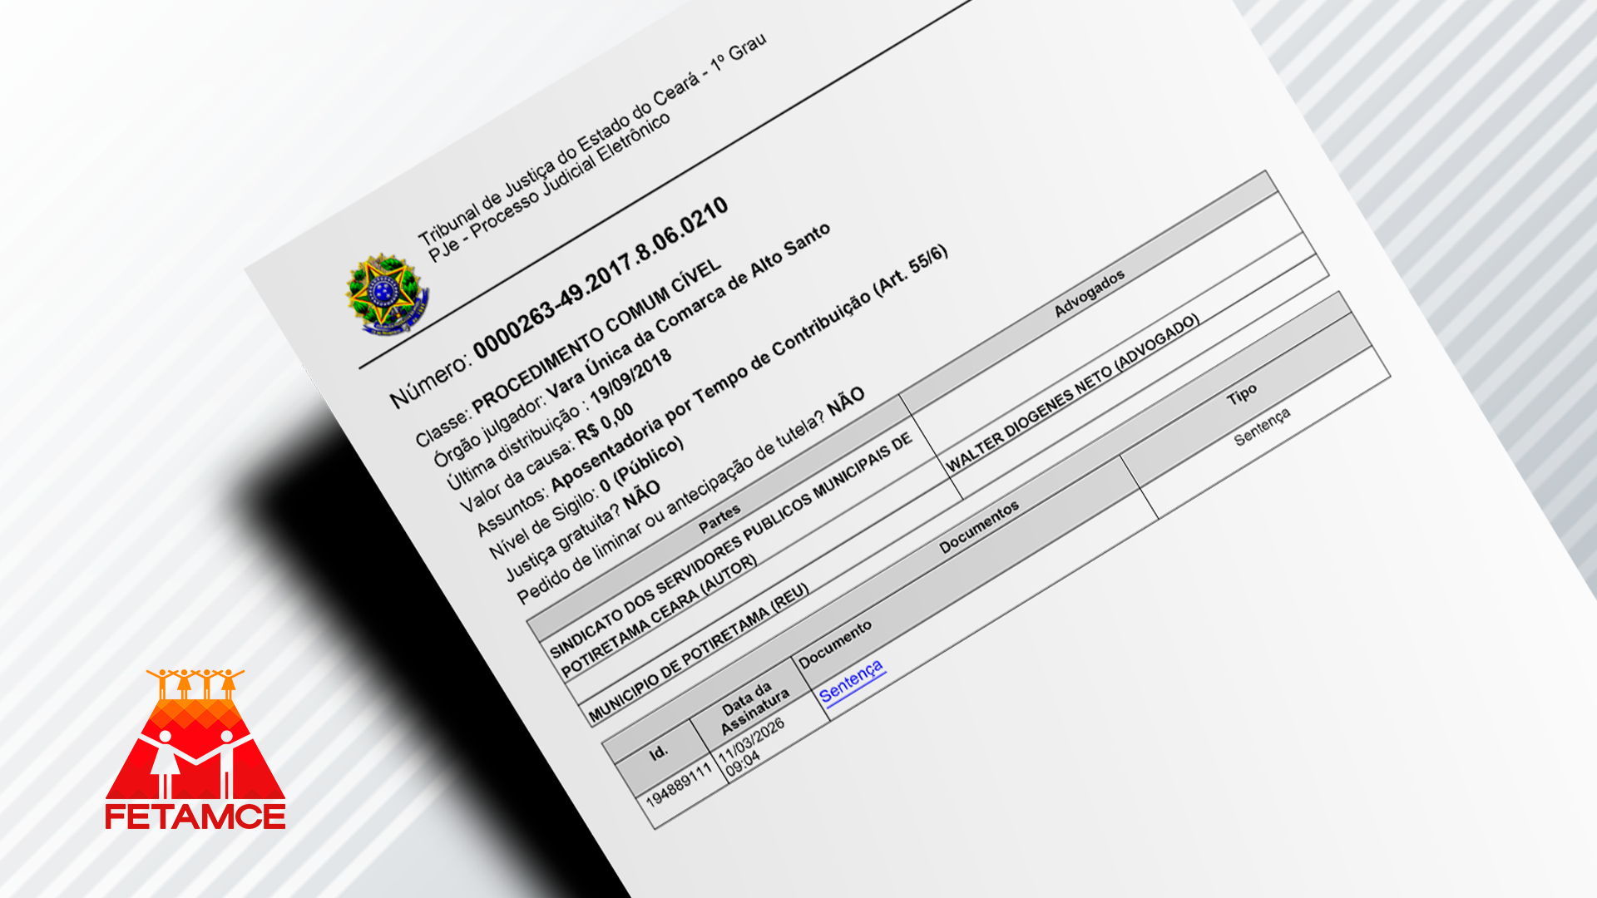This screenshot has width=1597, height=898.
Task: Select the case number 0000263-49.2017.8.06.0210
Action: (601, 277)
